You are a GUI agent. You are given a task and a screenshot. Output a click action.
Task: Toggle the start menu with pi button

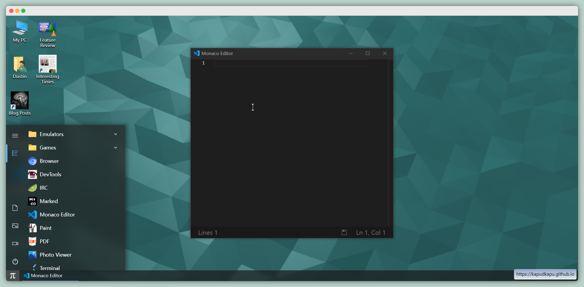13,276
